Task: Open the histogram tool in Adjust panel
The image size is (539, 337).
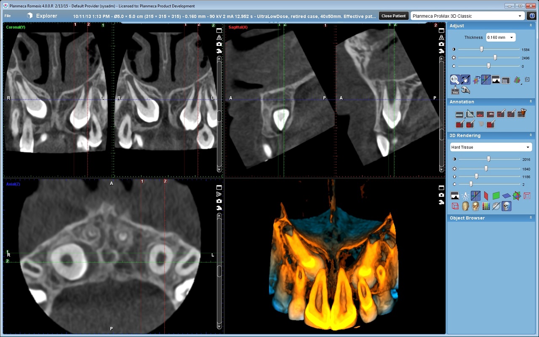Action: point(496,80)
